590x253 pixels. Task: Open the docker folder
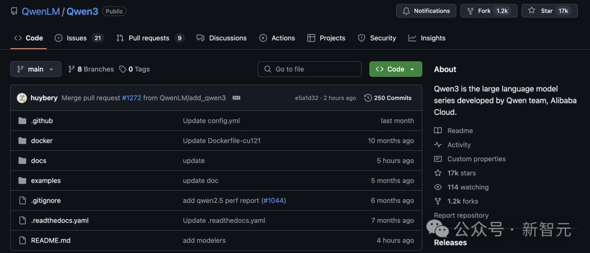42,141
